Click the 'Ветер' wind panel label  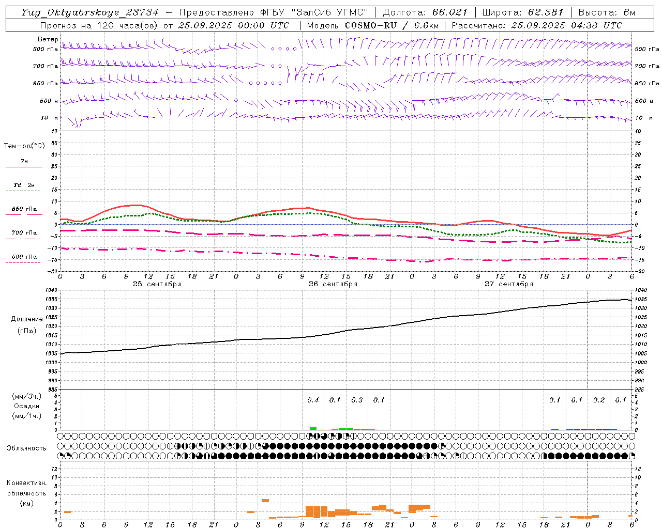click(x=48, y=39)
